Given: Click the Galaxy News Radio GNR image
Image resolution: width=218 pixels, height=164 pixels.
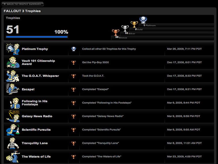Looking at the screenshot, I should [x=13, y=116].
